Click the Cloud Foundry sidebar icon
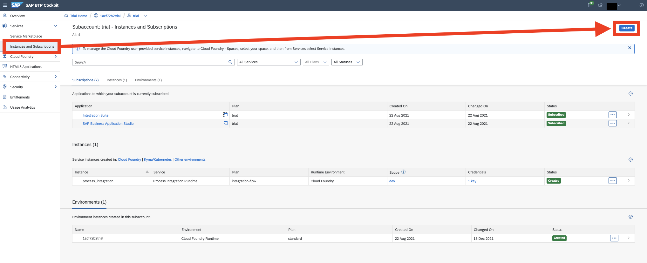The height and width of the screenshot is (263, 647). [x=5, y=56]
